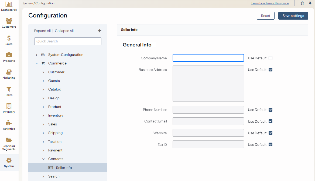Screen dimensions: 315x181
Task: Open the Learn how to use this space link
Action: tap(270, 3)
